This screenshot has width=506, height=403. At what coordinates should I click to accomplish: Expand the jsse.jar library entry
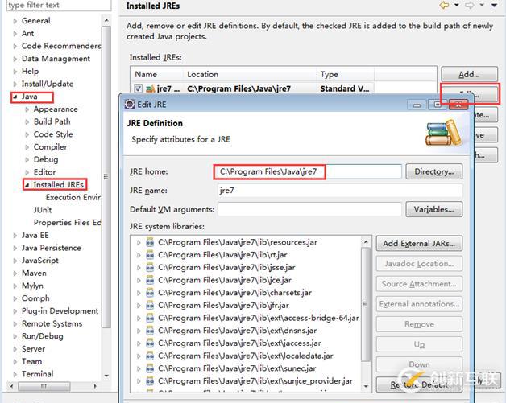click(139, 268)
